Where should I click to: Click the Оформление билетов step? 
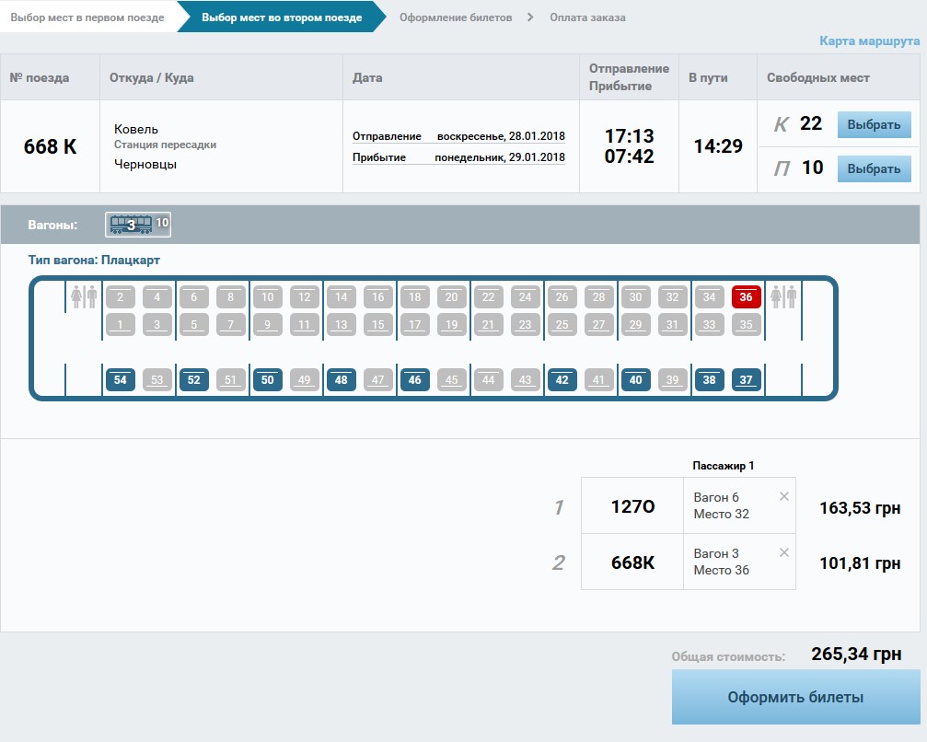(456, 17)
